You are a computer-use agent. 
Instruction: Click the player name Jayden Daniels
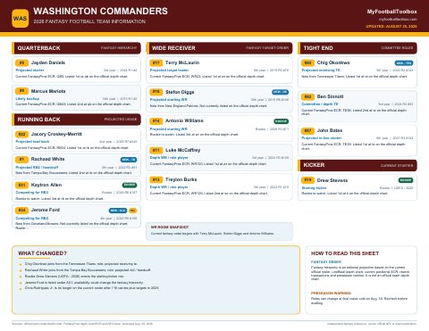(x=48, y=62)
